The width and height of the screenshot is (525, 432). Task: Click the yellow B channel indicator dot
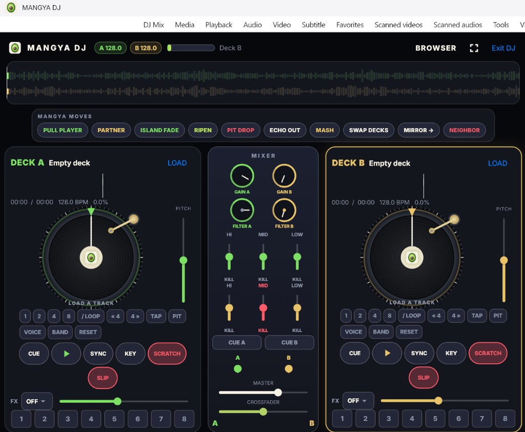click(x=289, y=369)
